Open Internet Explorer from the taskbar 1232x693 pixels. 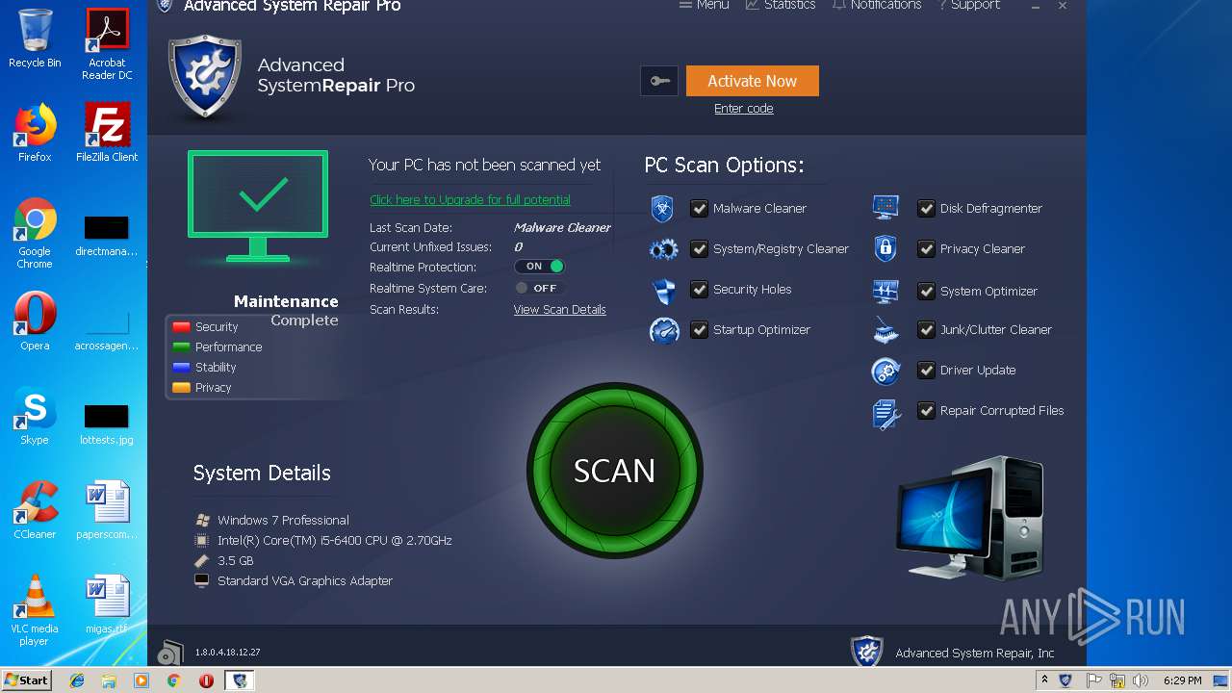(77, 680)
